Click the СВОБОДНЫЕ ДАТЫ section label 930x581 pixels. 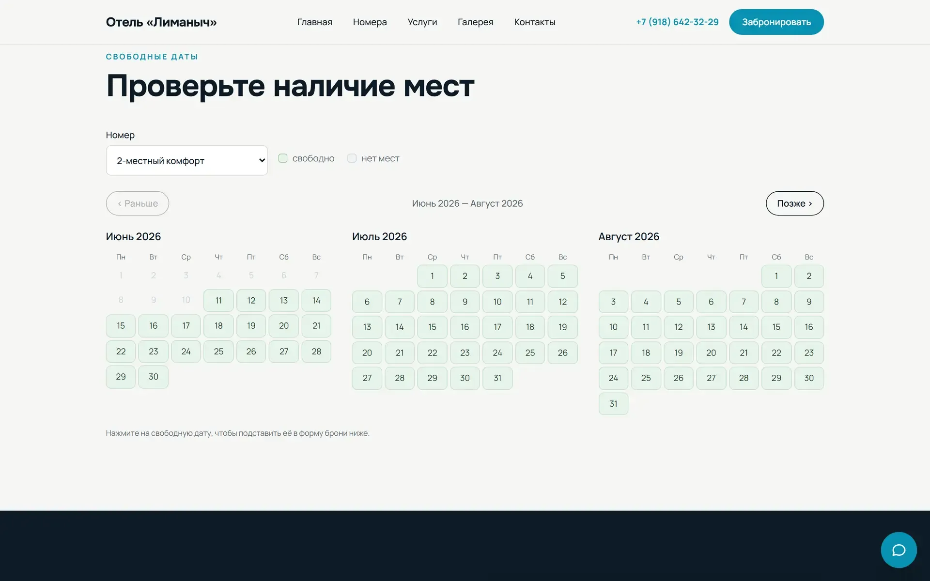click(x=152, y=57)
